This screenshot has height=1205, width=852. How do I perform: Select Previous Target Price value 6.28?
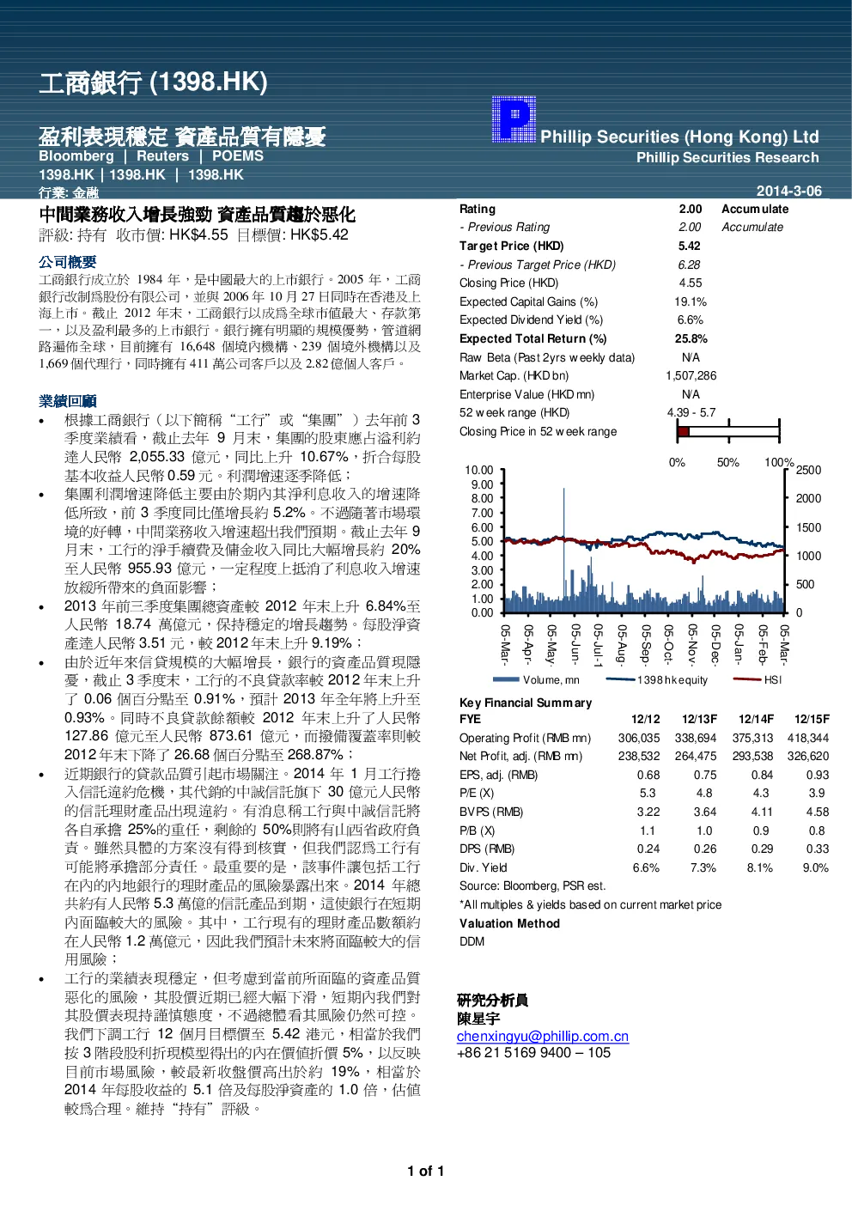(689, 265)
